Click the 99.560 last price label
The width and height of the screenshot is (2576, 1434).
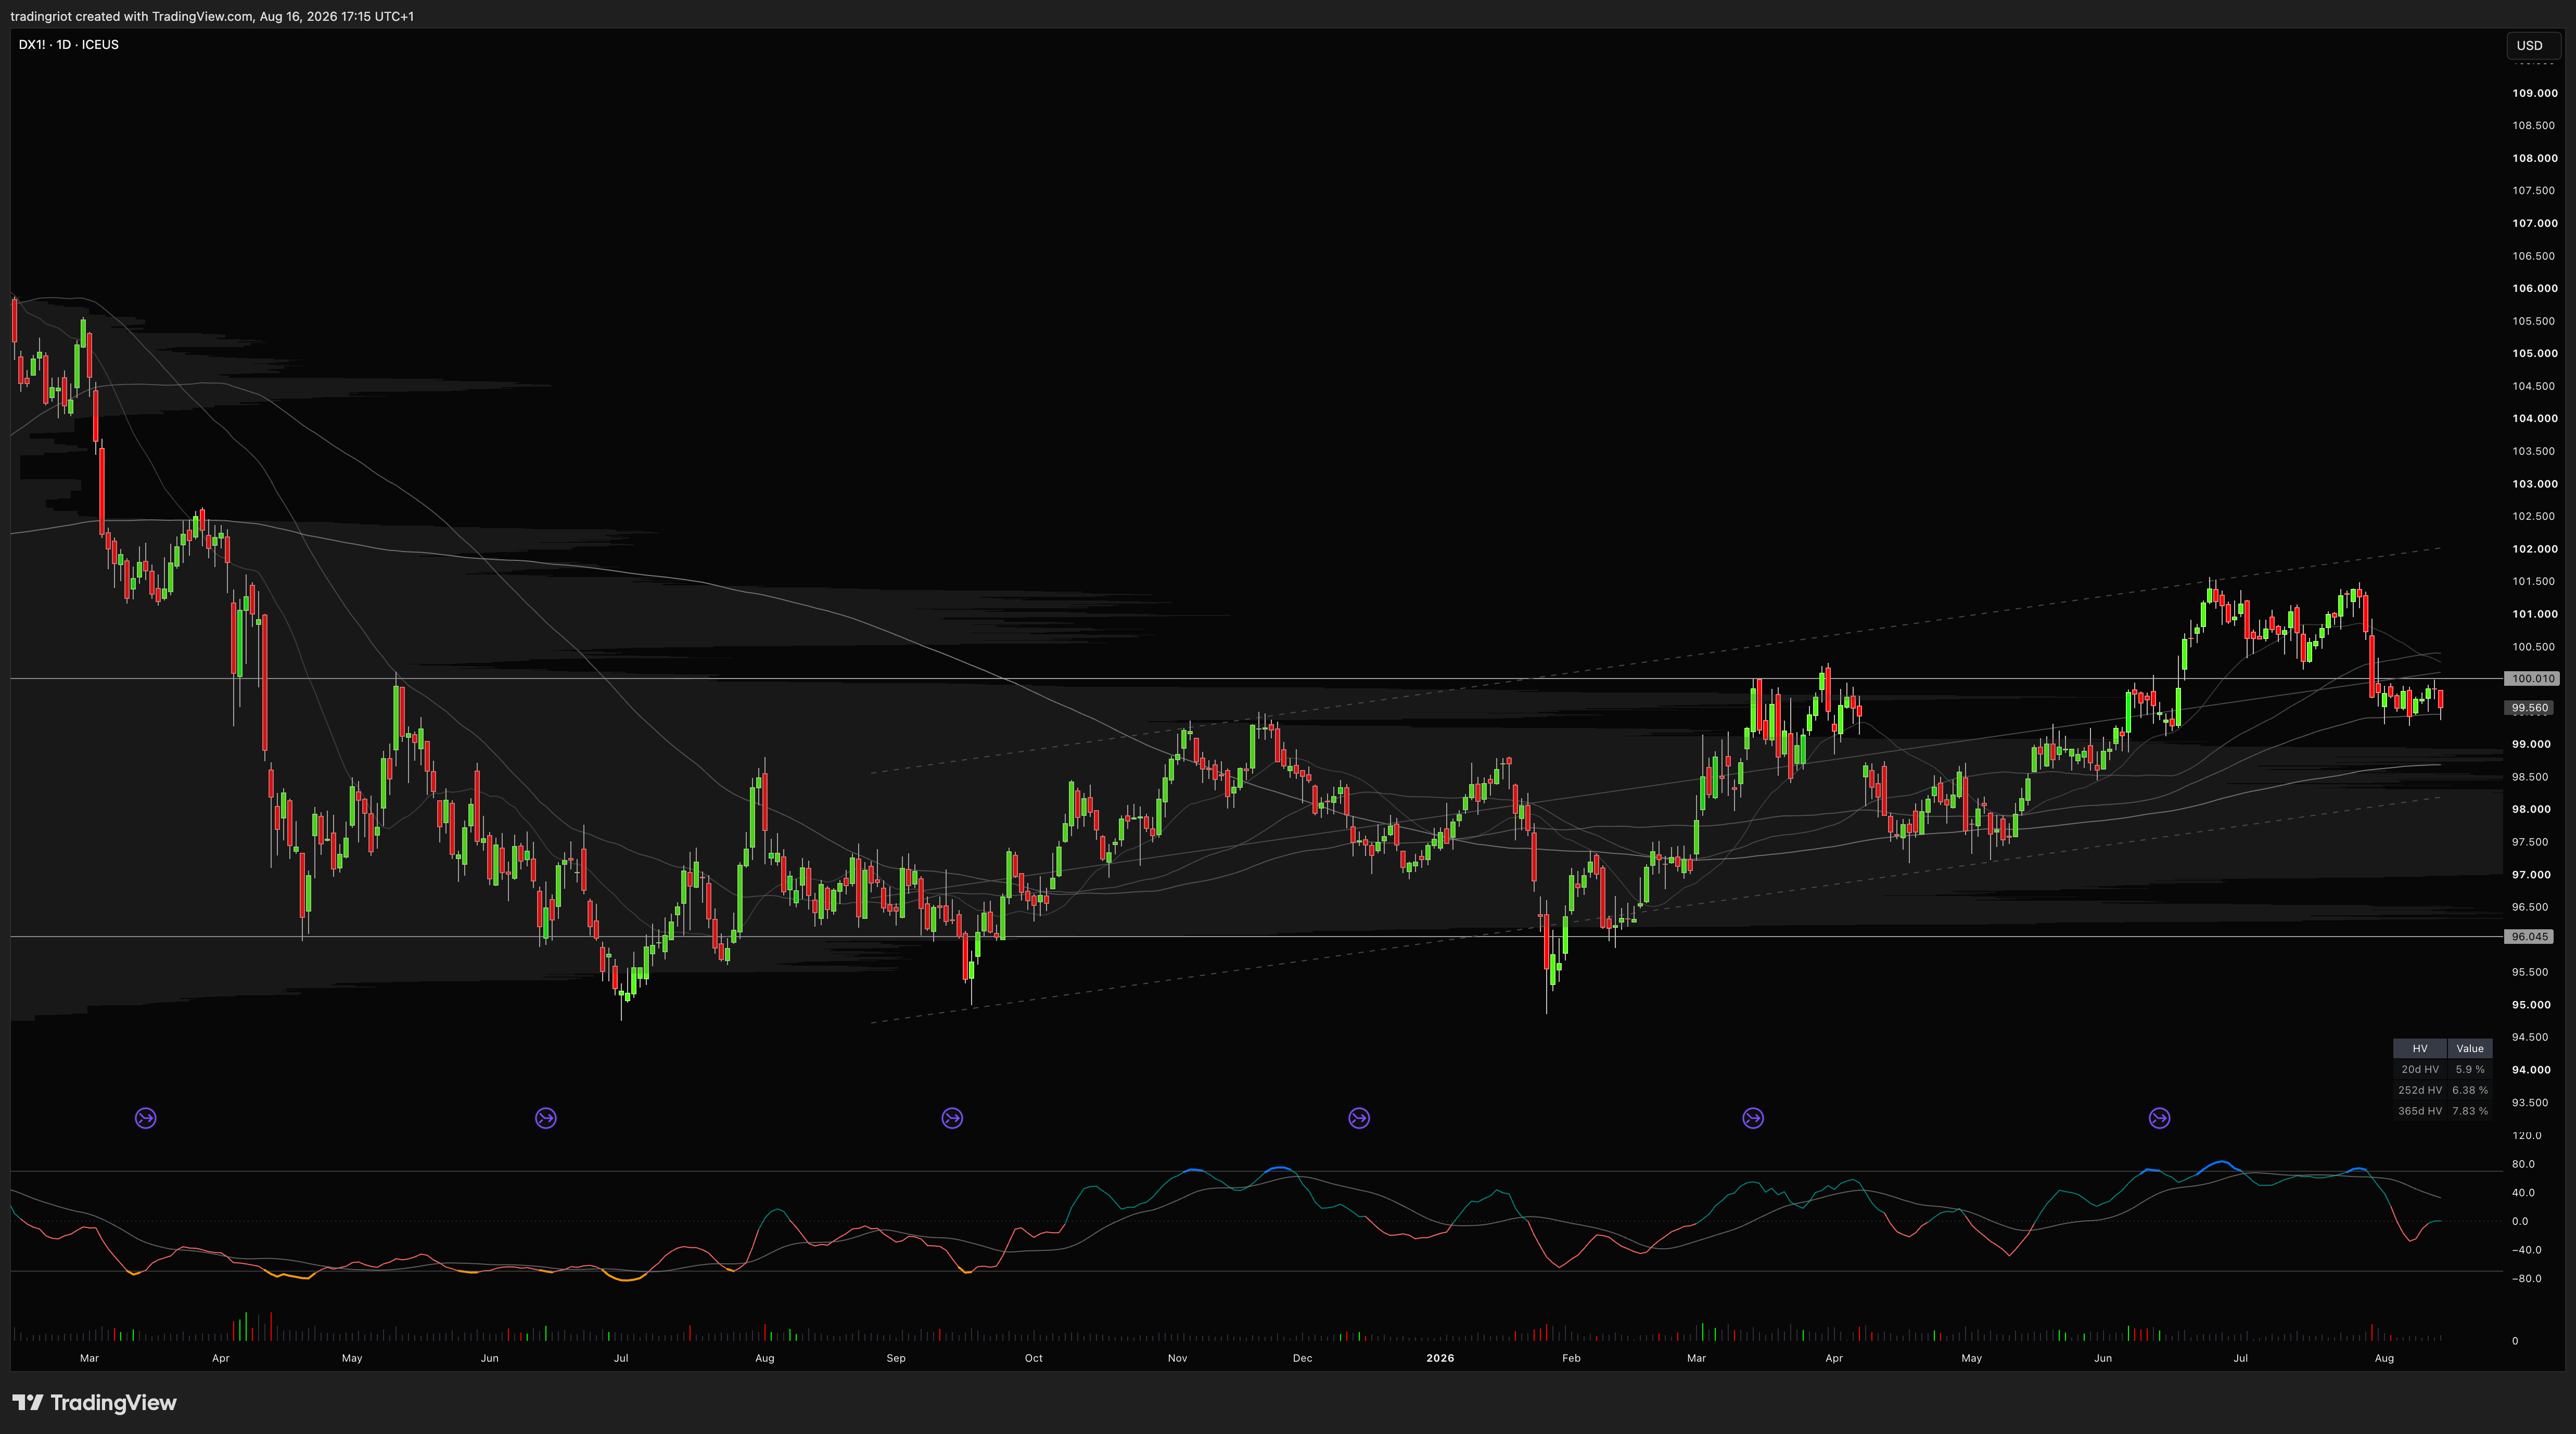tap(2530, 708)
